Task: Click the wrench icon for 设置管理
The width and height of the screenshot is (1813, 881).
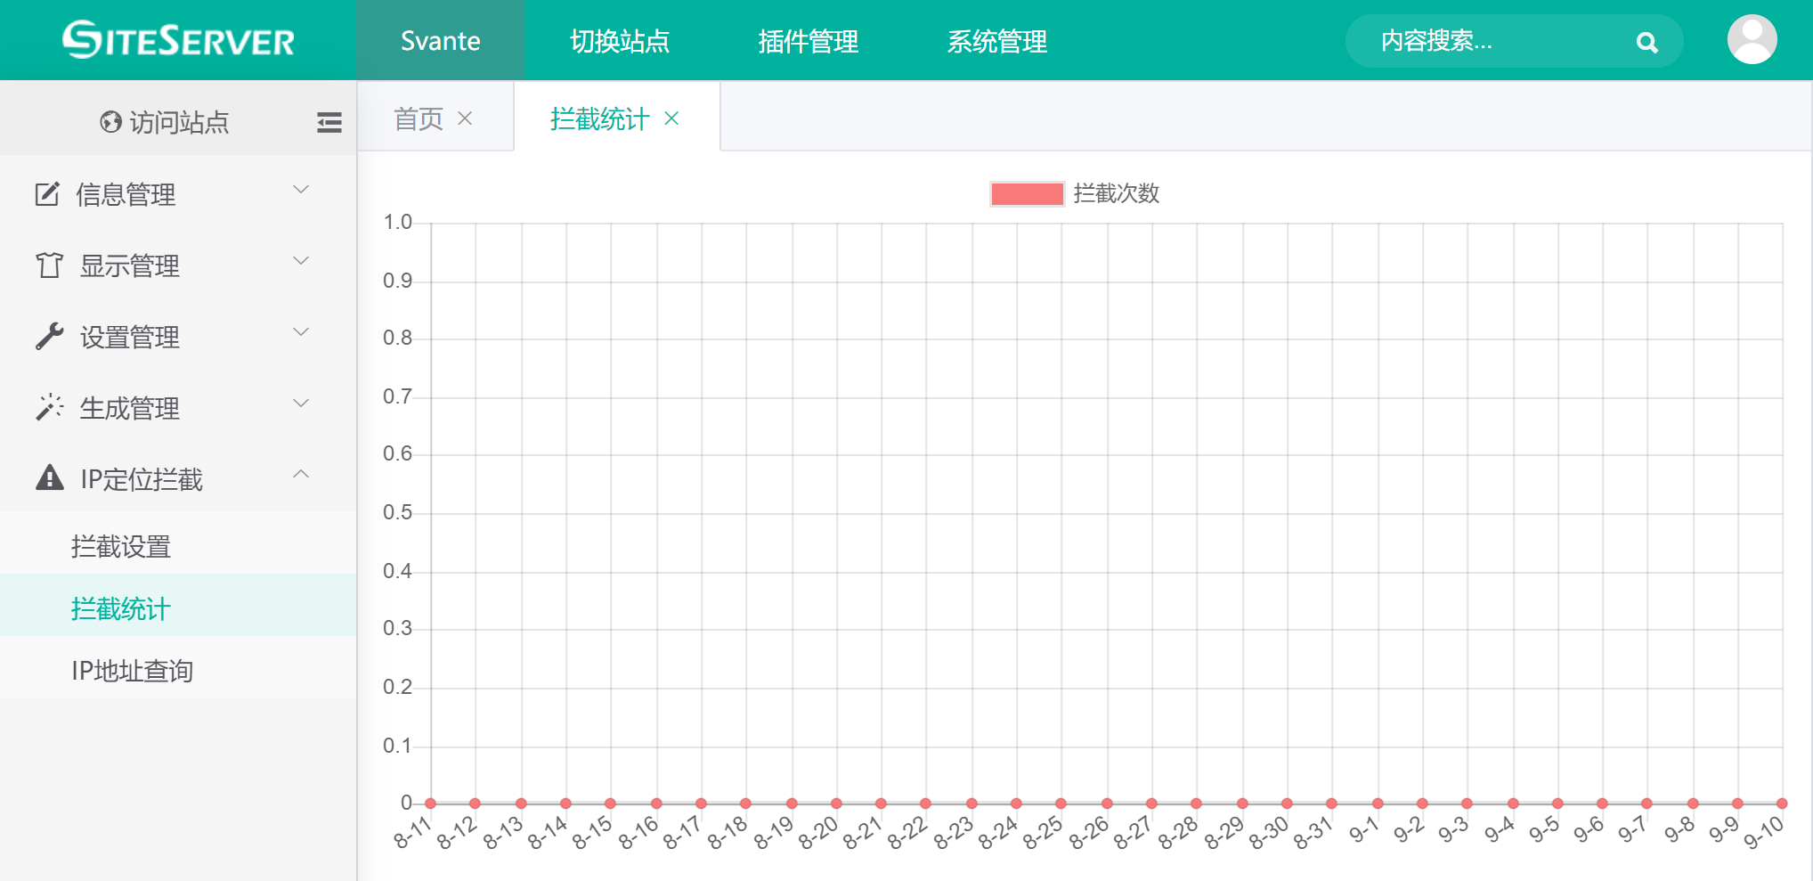Action: pyautogui.click(x=49, y=337)
